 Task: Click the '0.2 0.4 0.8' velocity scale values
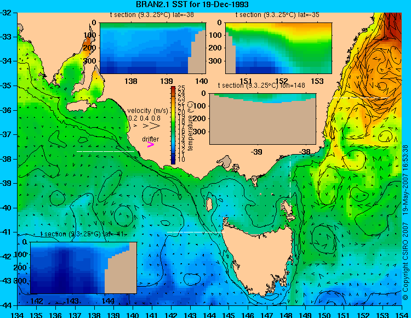tap(145, 118)
